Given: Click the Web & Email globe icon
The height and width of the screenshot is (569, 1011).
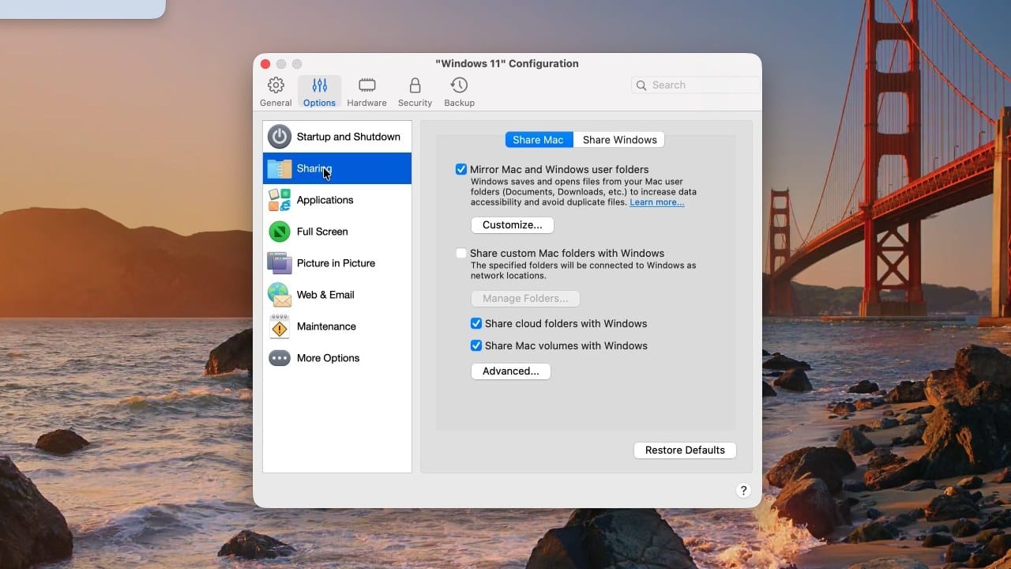Looking at the screenshot, I should click(280, 295).
